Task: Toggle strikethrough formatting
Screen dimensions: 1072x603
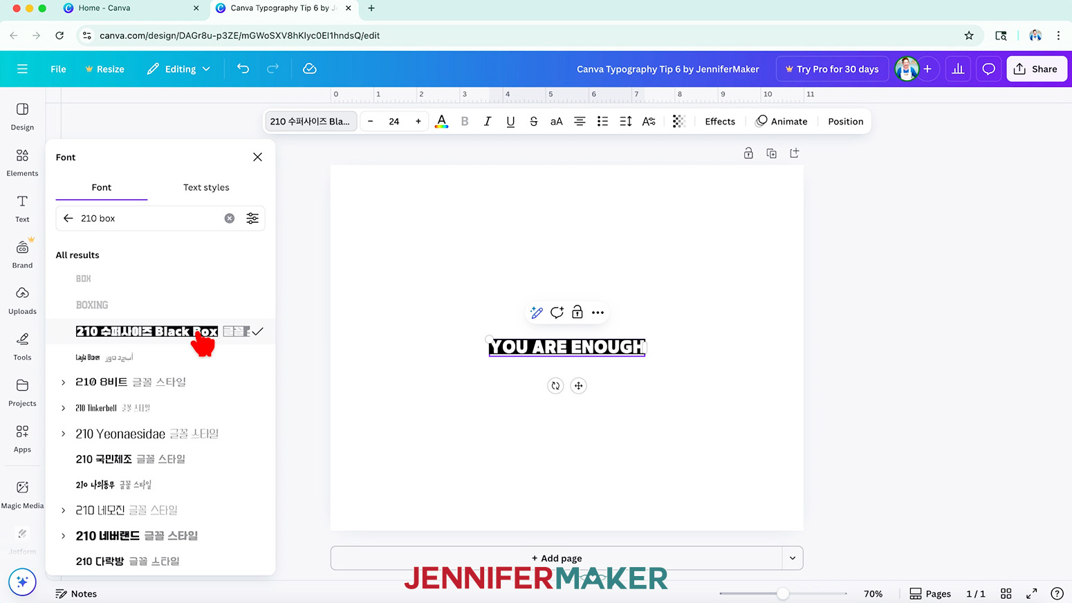Action: [x=533, y=121]
